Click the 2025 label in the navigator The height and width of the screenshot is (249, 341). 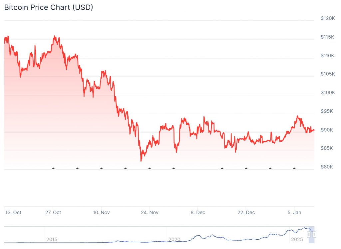tap(297, 239)
